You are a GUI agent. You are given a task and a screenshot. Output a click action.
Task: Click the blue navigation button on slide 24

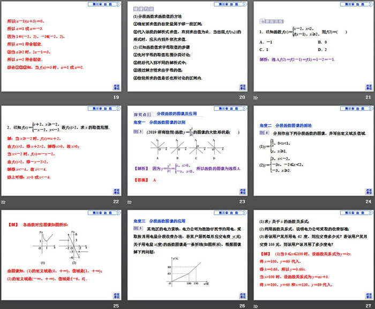click(369, 192)
